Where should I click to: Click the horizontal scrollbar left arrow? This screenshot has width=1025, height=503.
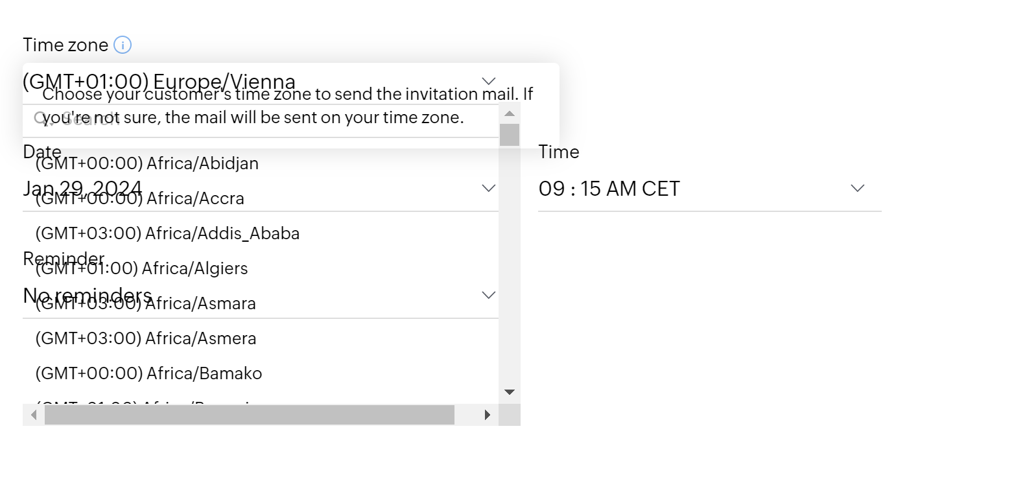pos(34,415)
